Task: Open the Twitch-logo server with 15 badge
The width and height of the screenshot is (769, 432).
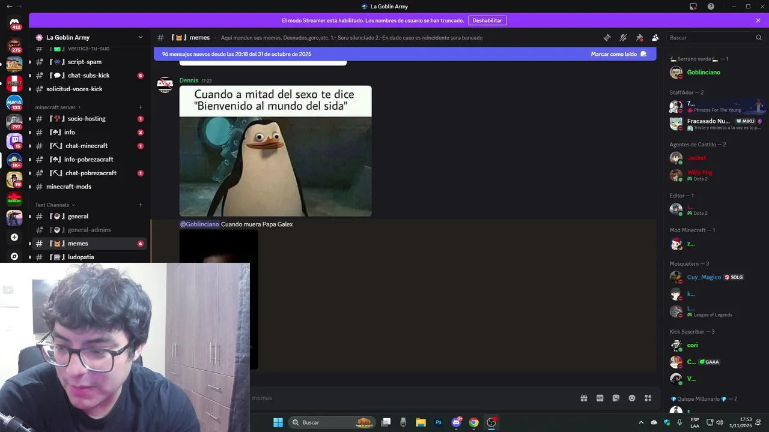Action: [x=14, y=141]
